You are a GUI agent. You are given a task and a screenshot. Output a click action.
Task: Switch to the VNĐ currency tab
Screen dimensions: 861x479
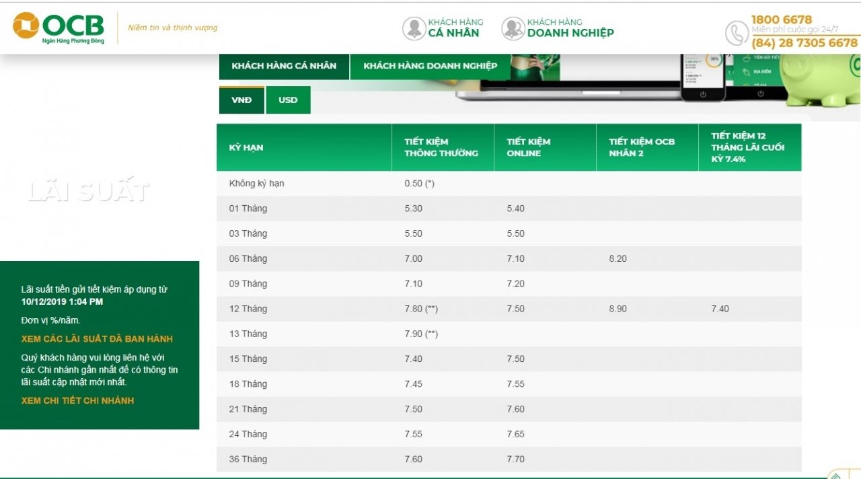(241, 100)
